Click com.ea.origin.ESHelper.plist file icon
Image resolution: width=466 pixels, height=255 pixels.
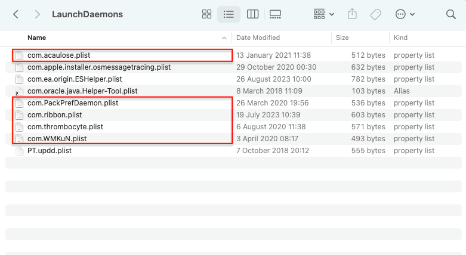[19, 79]
